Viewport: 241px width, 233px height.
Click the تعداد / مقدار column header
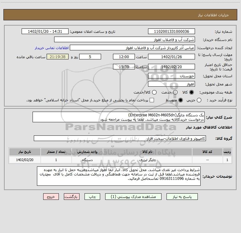tap(56, 152)
